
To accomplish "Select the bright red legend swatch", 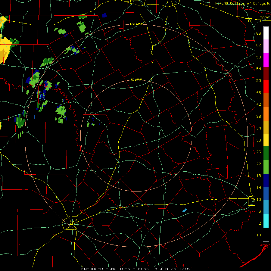I will [266, 87].
